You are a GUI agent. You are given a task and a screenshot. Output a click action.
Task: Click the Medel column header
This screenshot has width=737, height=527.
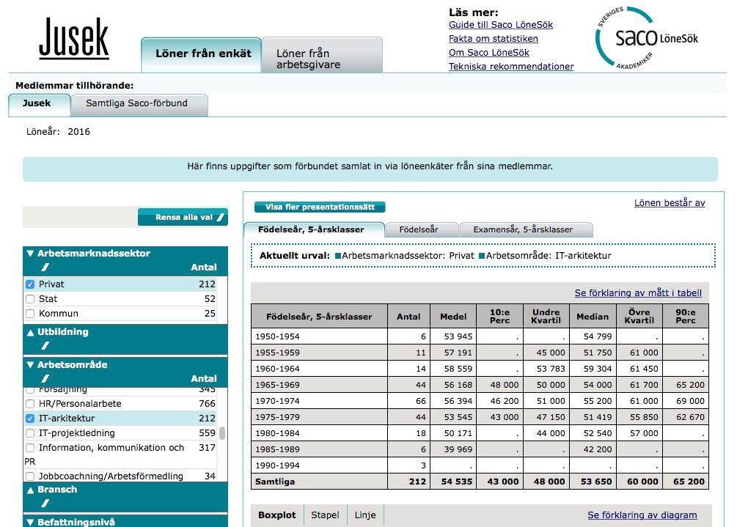[x=453, y=317]
